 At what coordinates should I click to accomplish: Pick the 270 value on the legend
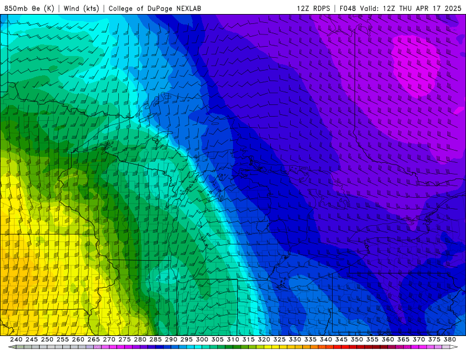109,339
